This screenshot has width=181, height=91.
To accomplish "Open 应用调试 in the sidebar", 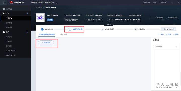I will point(9,46).
